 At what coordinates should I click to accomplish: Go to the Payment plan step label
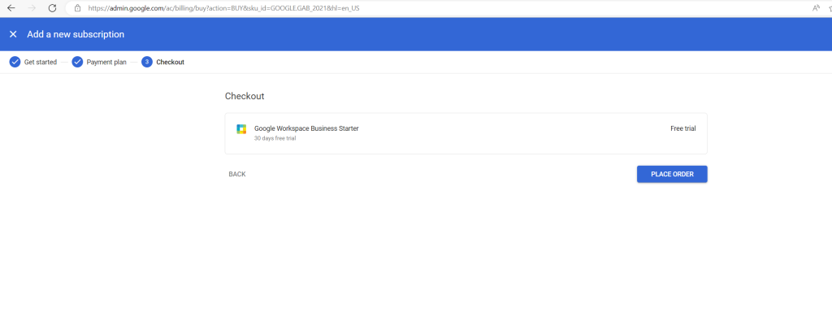[106, 62]
